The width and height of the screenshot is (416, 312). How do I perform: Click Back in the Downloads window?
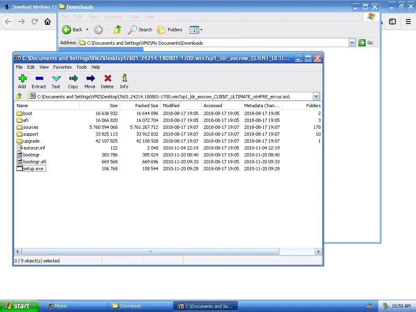72,30
